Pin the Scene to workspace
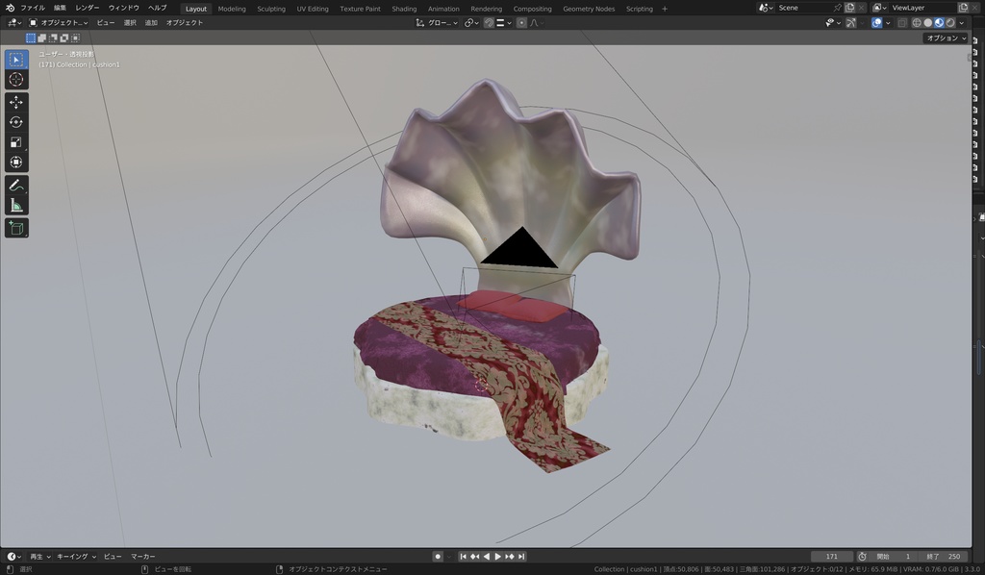Screen dimensions: 985x575 [x=838, y=8]
